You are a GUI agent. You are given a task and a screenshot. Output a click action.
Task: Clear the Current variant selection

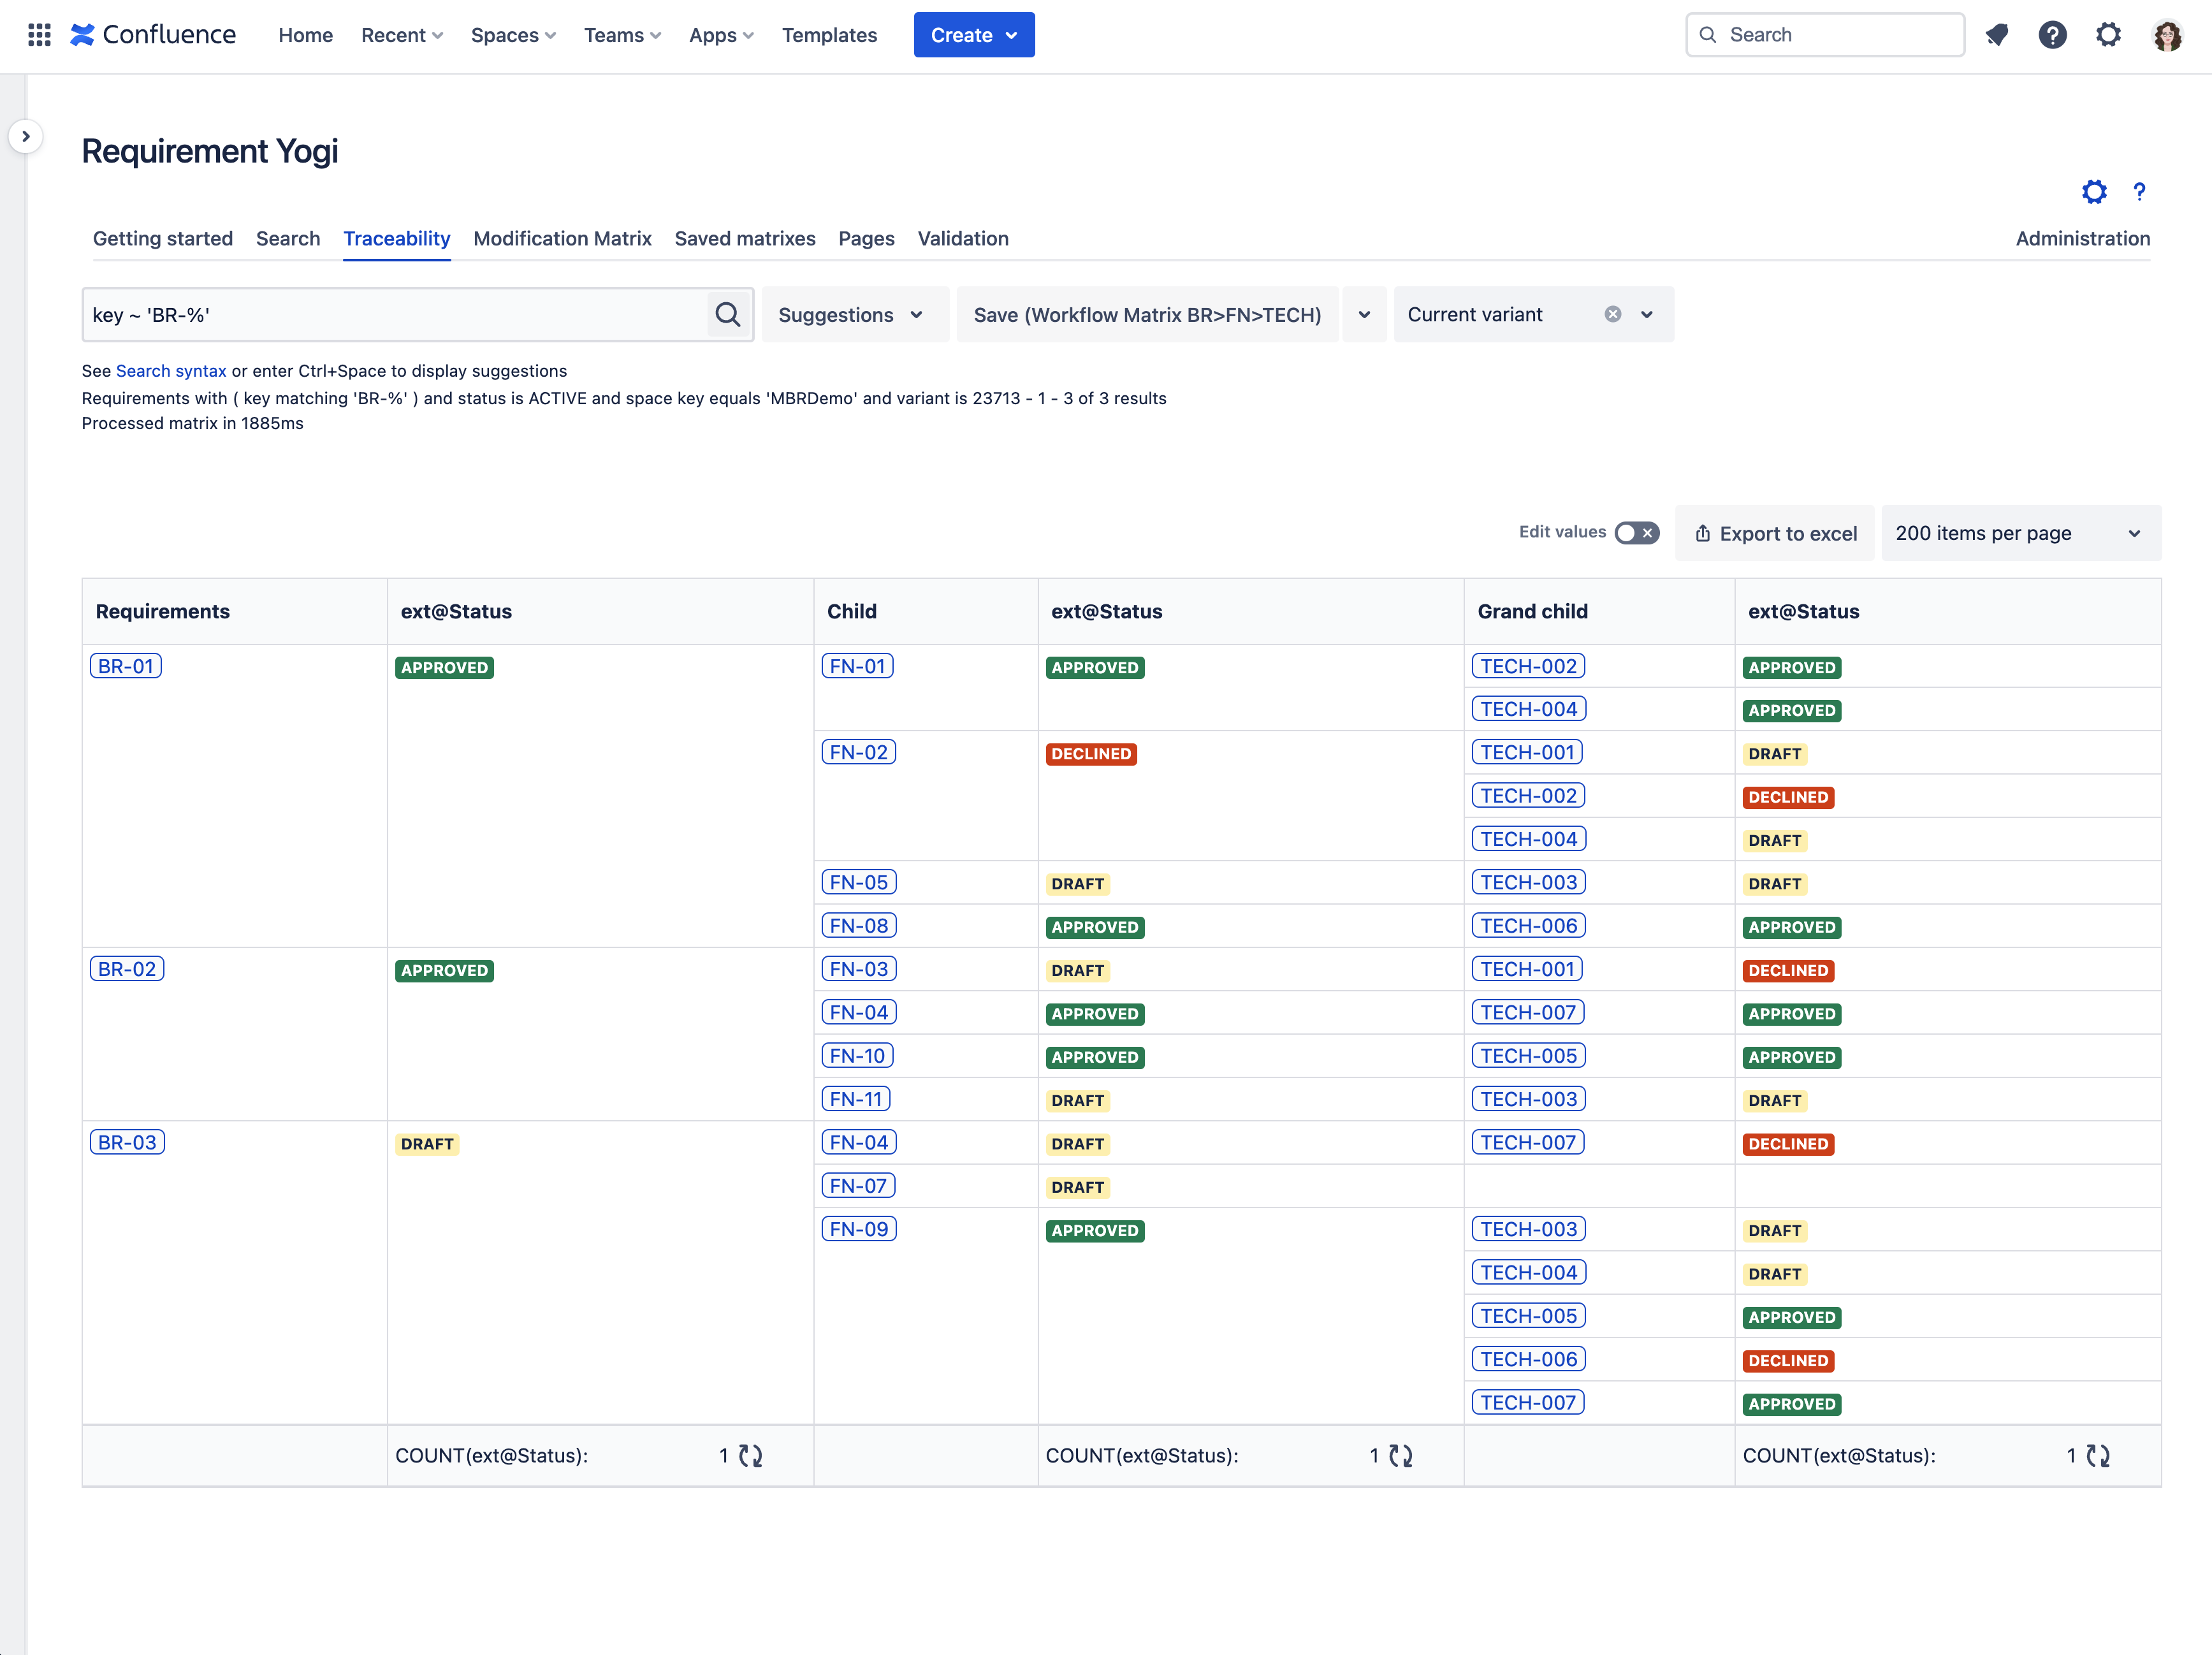point(1613,314)
